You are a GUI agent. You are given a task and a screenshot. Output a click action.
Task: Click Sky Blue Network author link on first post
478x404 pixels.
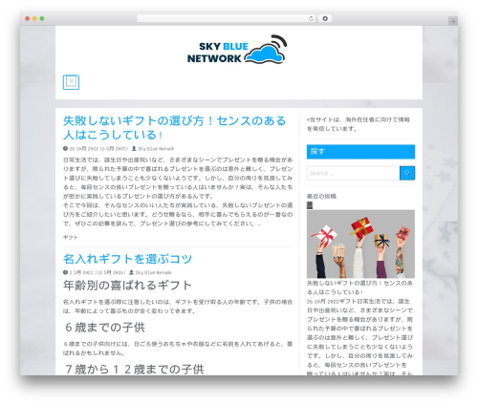[156, 149]
